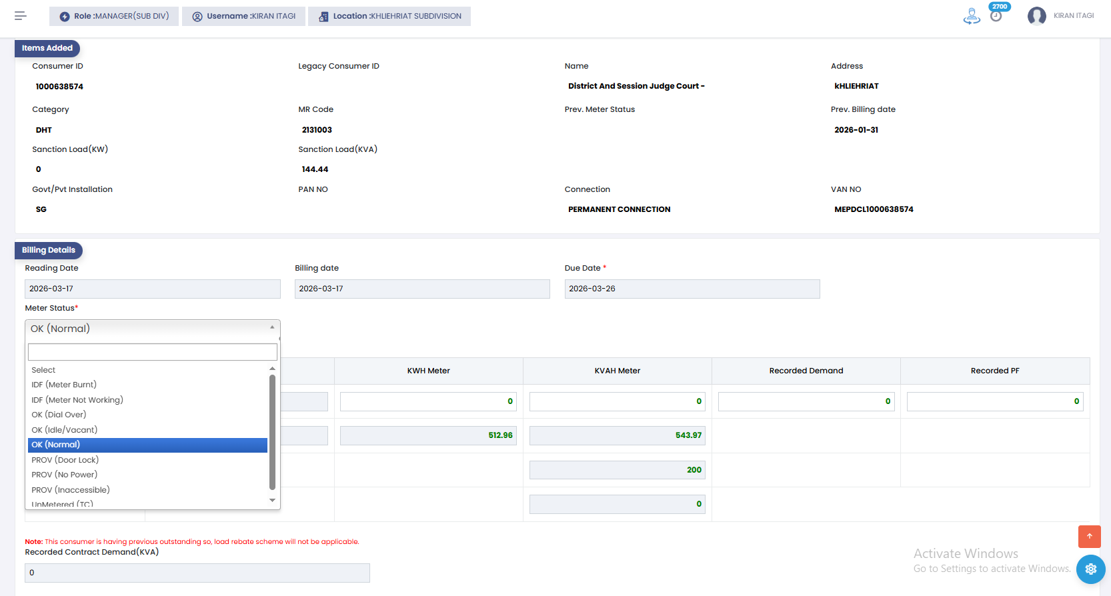Open the clock notifications icon with 2700 badge
Image resolution: width=1111 pixels, height=596 pixels.
(996, 16)
